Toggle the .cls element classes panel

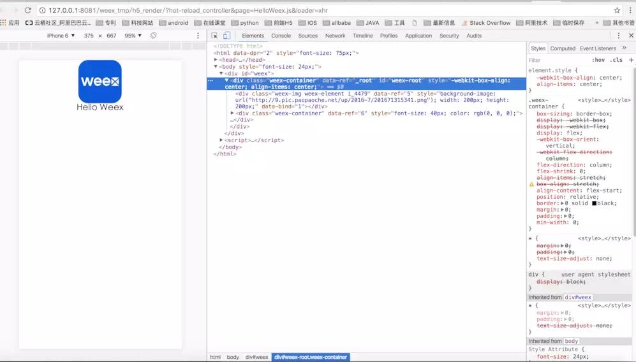click(x=616, y=60)
